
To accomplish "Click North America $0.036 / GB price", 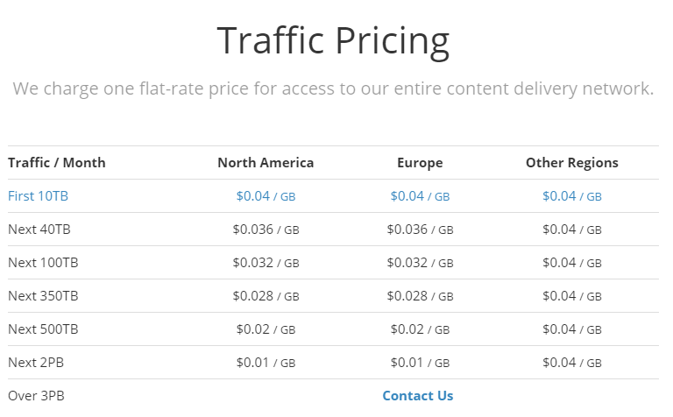I will [266, 230].
